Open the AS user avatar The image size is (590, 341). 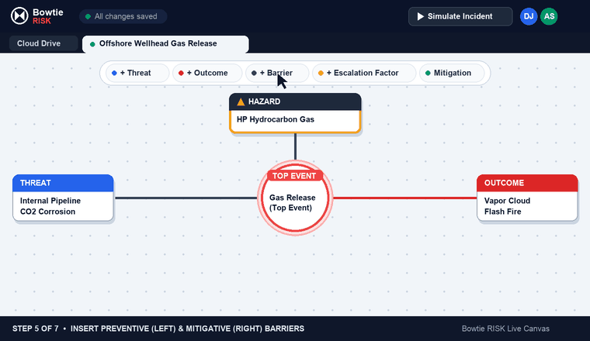pos(549,16)
